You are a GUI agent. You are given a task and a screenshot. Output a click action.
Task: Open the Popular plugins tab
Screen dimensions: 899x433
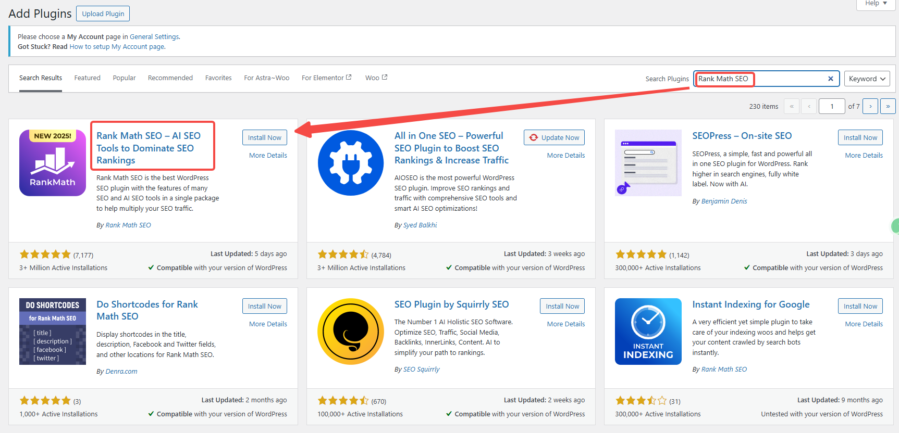click(x=124, y=78)
